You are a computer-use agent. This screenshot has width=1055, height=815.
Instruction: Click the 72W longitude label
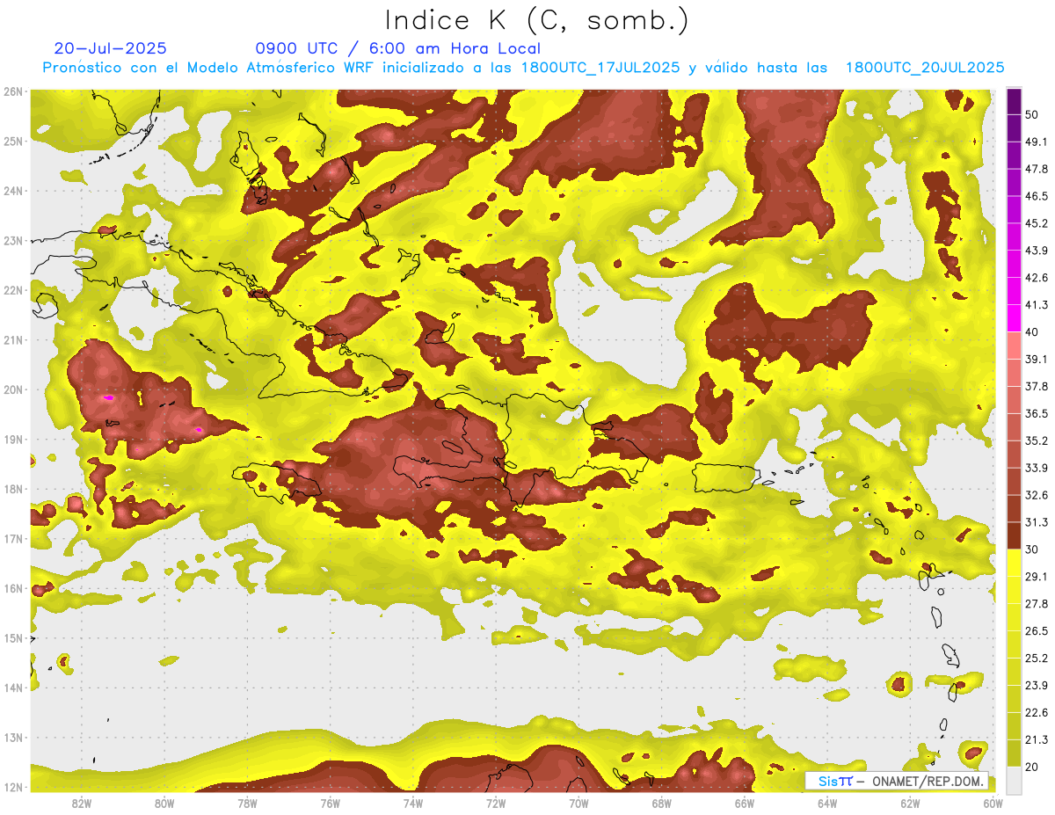(496, 804)
